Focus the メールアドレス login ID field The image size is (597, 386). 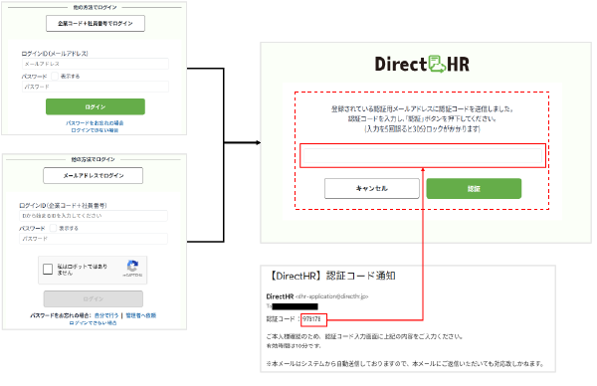[x=96, y=64]
